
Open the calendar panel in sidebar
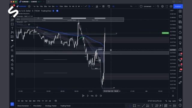coord(180,38)
